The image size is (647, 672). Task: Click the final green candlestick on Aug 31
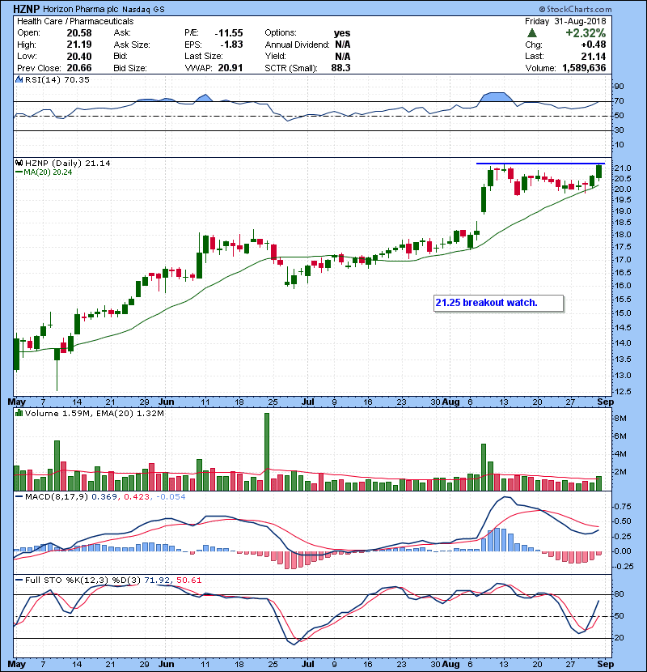click(598, 172)
